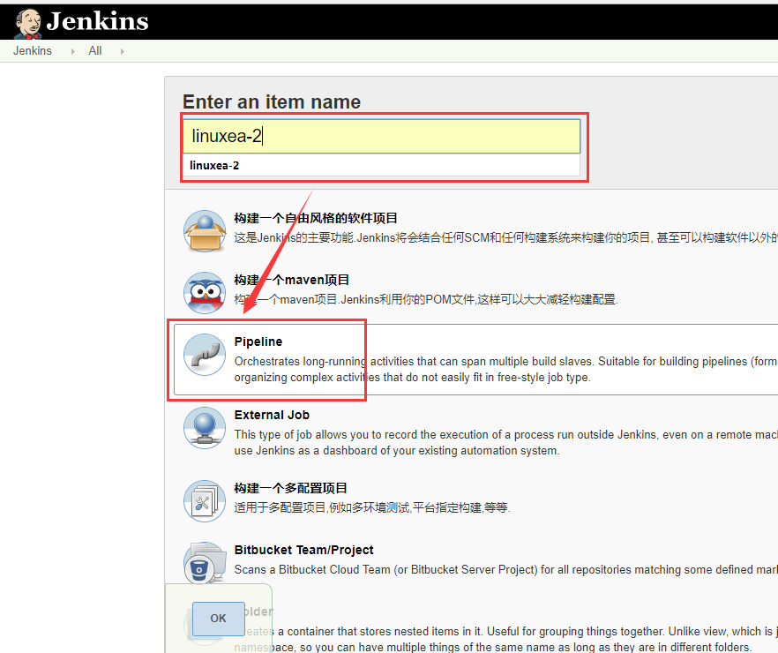The image size is (778, 653).
Task: Select the External Job title
Action: tap(272, 415)
